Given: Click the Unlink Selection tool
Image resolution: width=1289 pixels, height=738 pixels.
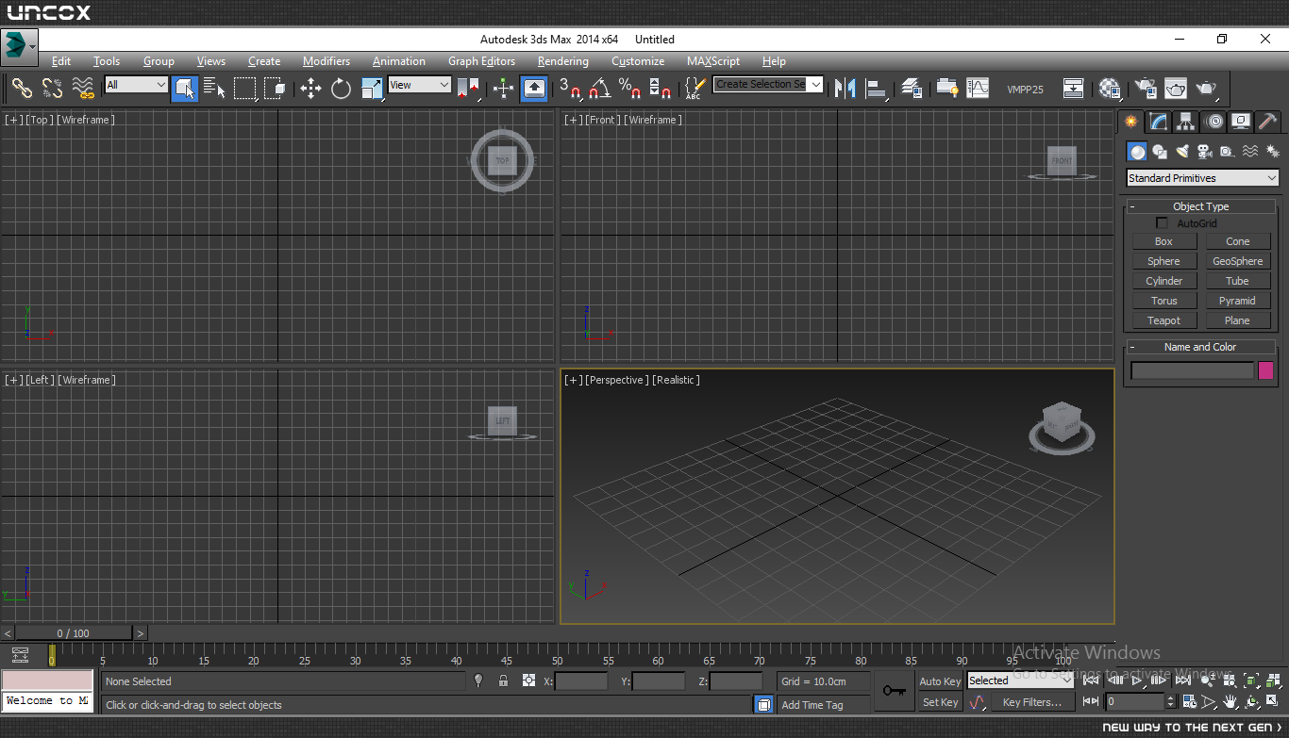Looking at the screenshot, I should point(53,88).
